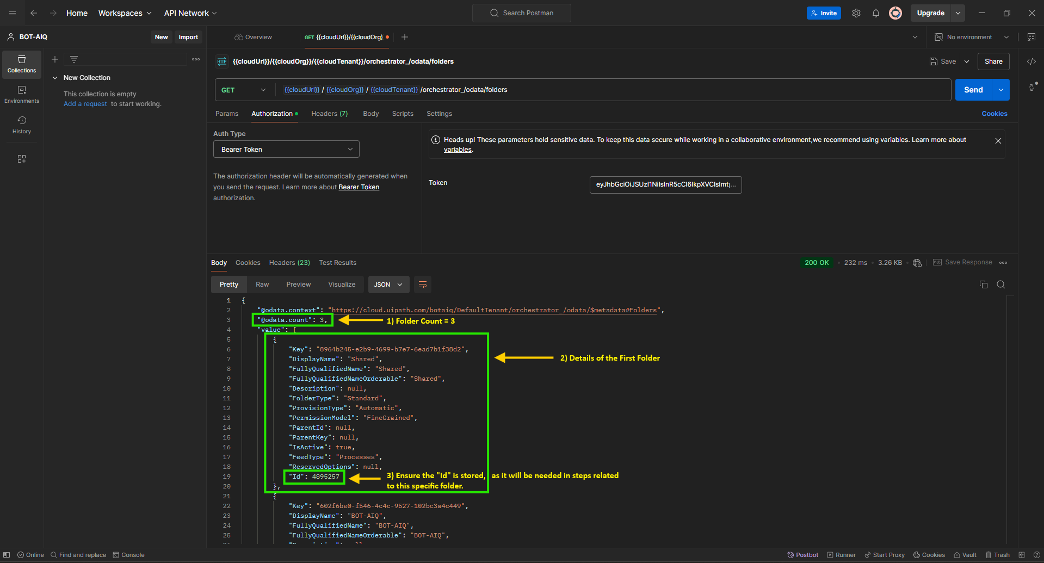Toggle the wrap lines icon in response
Screen dimensions: 1044x563
(423, 284)
